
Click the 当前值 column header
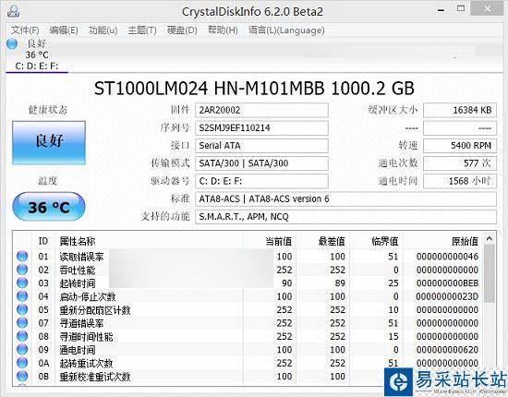coord(279,241)
